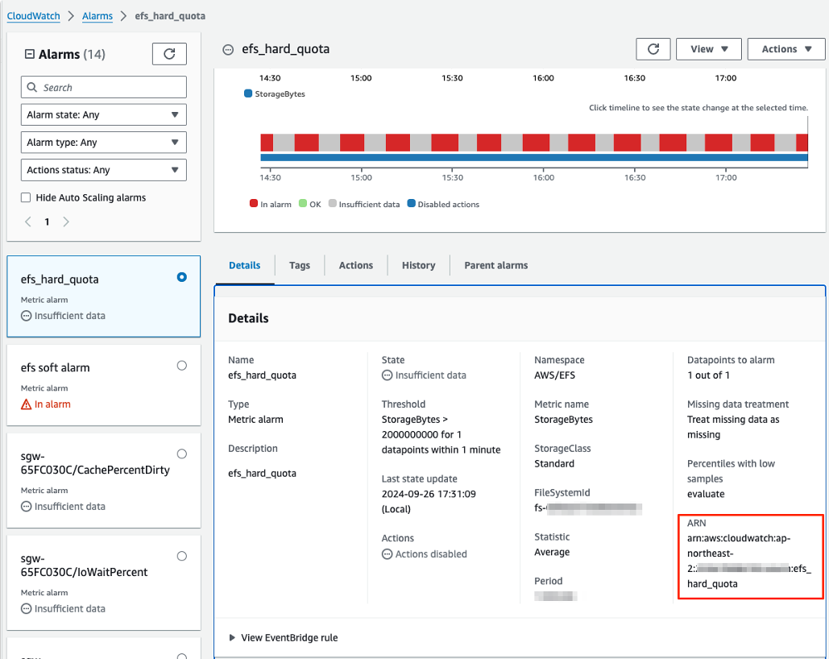Open the Actions status filter dropdown
The width and height of the screenshot is (829, 659).
[103, 169]
